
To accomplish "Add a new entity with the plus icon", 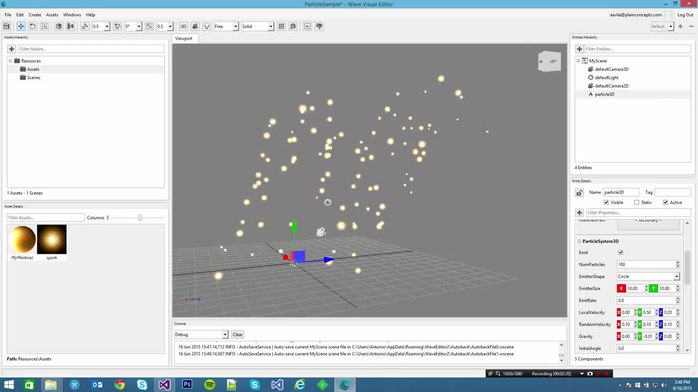I will pyautogui.click(x=579, y=49).
